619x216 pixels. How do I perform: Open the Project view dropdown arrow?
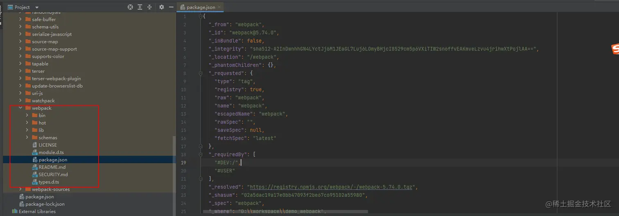[x=37, y=7]
